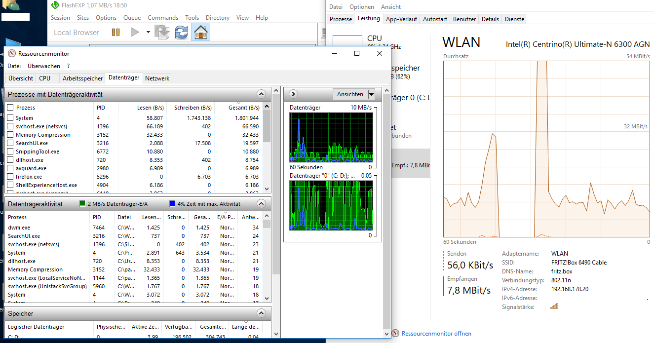Open the '?' help menu in Ressourcenmonitor

(69, 66)
